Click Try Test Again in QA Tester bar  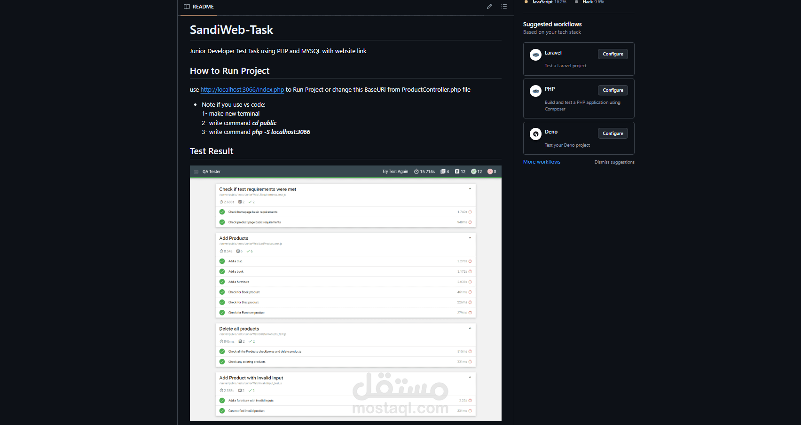tap(395, 172)
